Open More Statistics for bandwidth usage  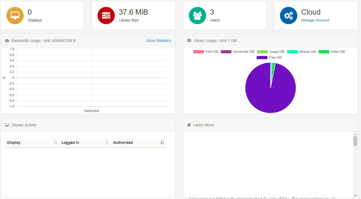coord(159,40)
